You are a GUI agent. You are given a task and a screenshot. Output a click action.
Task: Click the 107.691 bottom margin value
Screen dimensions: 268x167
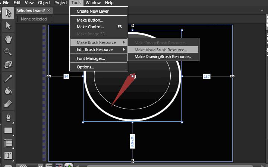point(132,141)
